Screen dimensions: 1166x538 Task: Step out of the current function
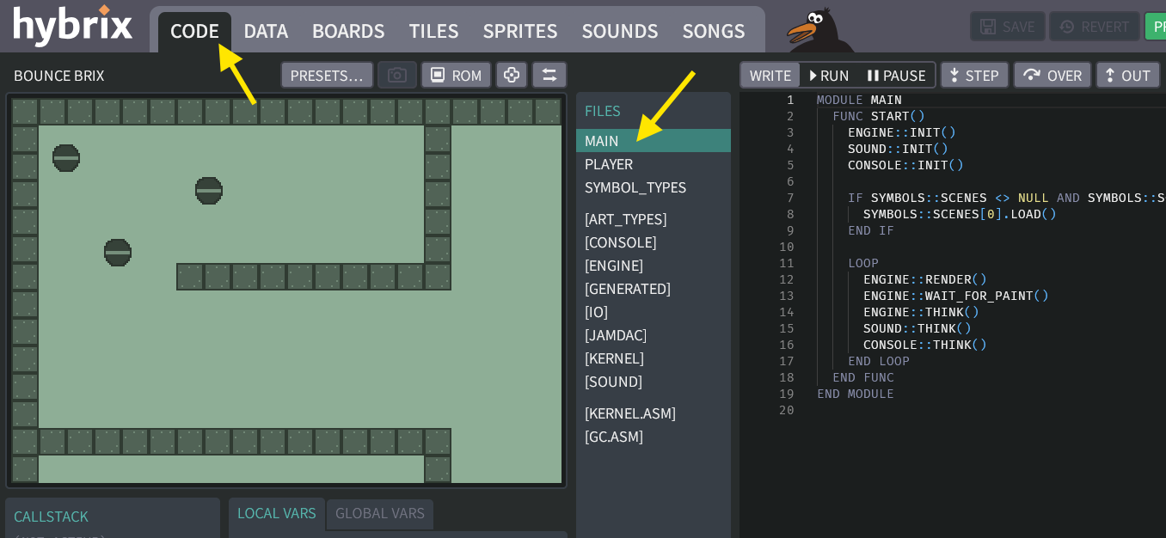(x=1127, y=76)
